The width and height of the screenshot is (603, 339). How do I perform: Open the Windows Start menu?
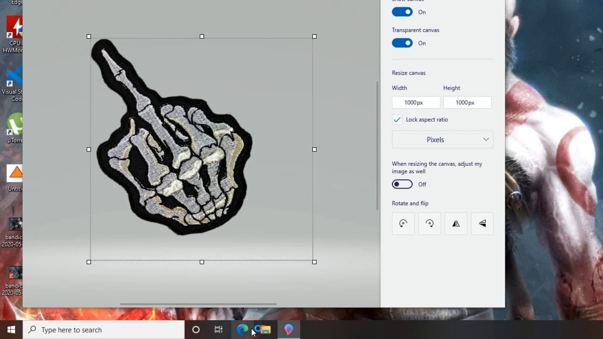[11, 330]
